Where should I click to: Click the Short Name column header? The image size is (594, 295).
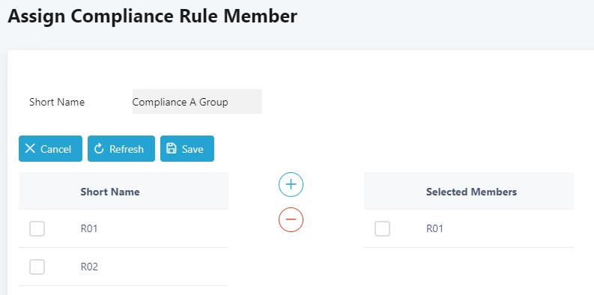(110, 192)
